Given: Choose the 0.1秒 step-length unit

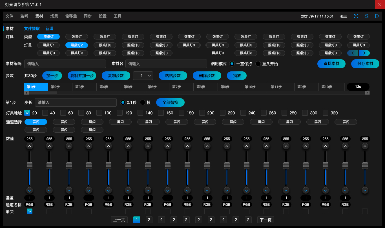Looking at the screenshot, I should click(123, 102).
